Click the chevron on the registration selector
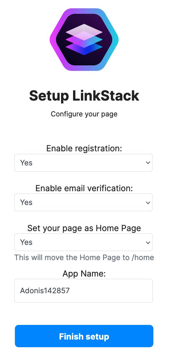Viewport: 170px width, 356px height. pos(147,162)
